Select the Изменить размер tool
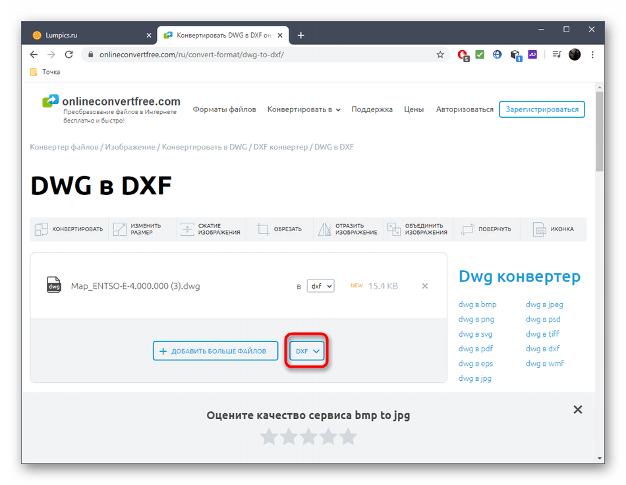 point(142,229)
